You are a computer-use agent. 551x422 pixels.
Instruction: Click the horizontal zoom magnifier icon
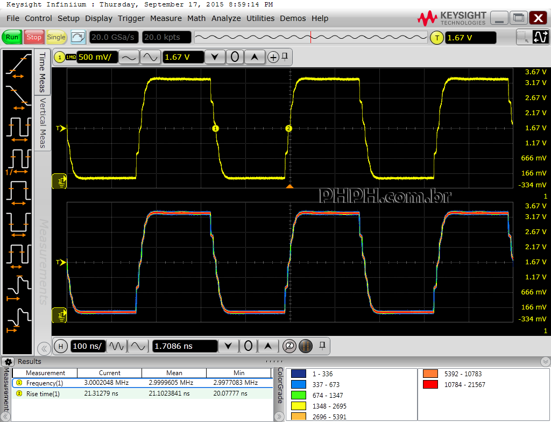point(289,346)
